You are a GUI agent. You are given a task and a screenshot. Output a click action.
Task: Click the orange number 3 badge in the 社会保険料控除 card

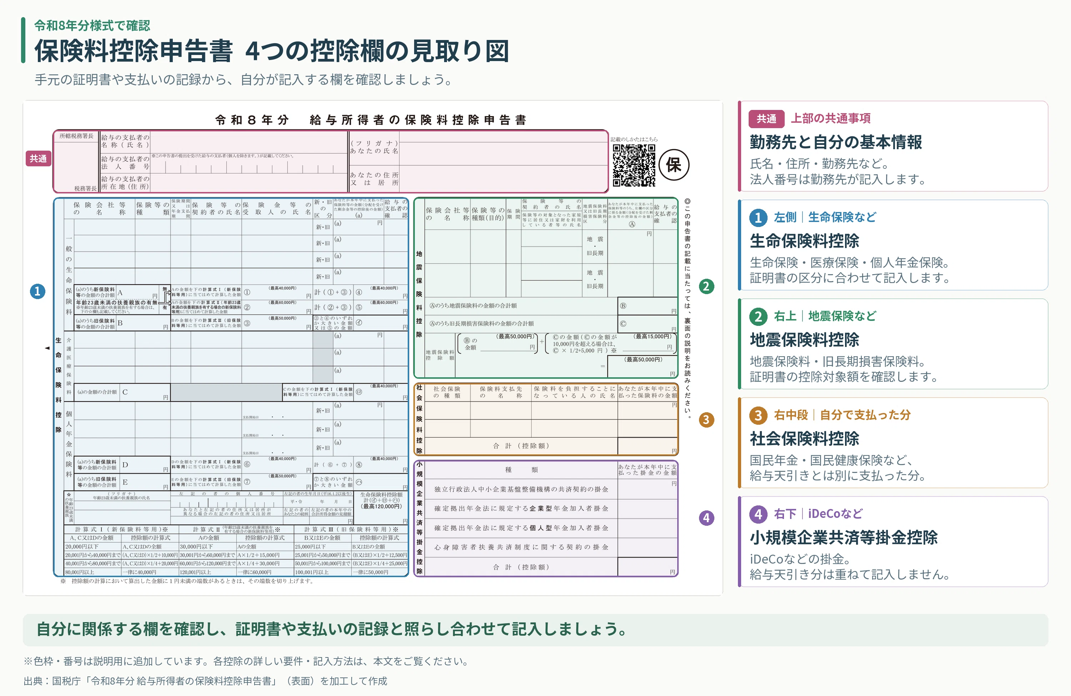click(758, 415)
